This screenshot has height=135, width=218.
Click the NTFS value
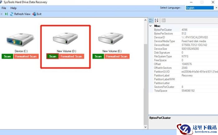pos(185,56)
